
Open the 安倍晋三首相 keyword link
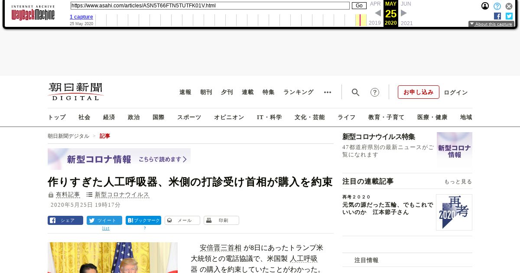coord(221,248)
